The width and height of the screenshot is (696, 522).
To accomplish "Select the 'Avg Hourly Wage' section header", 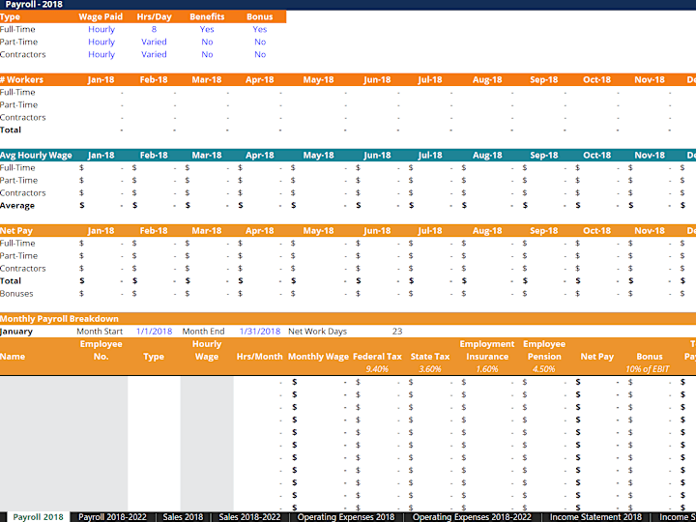I will pos(36,156).
